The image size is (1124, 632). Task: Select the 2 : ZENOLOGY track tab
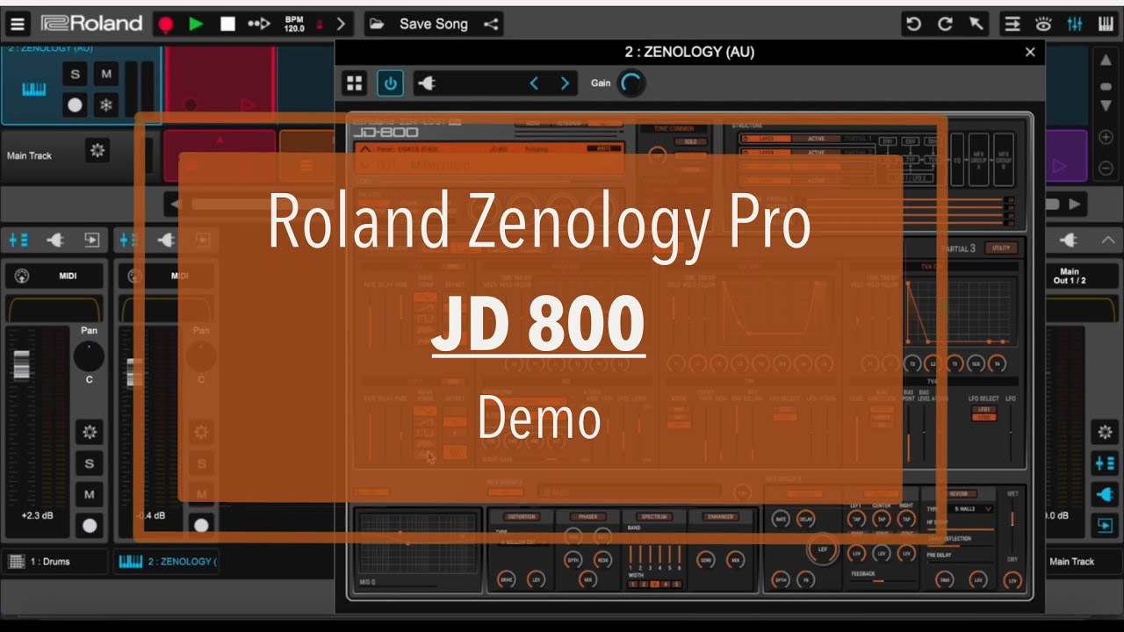[x=166, y=561]
